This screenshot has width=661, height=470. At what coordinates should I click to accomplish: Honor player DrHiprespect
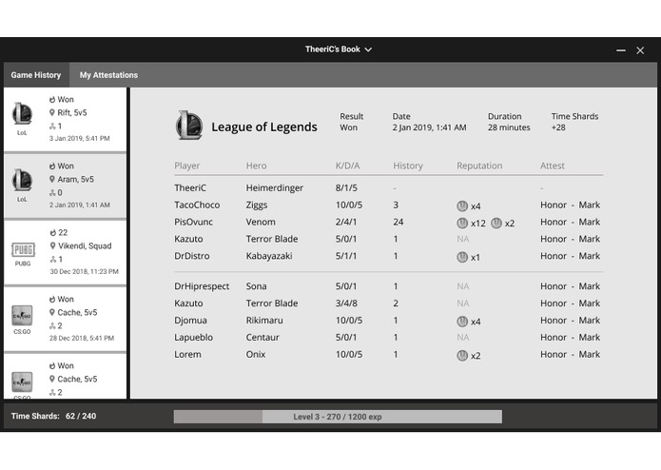click(554, 286)
